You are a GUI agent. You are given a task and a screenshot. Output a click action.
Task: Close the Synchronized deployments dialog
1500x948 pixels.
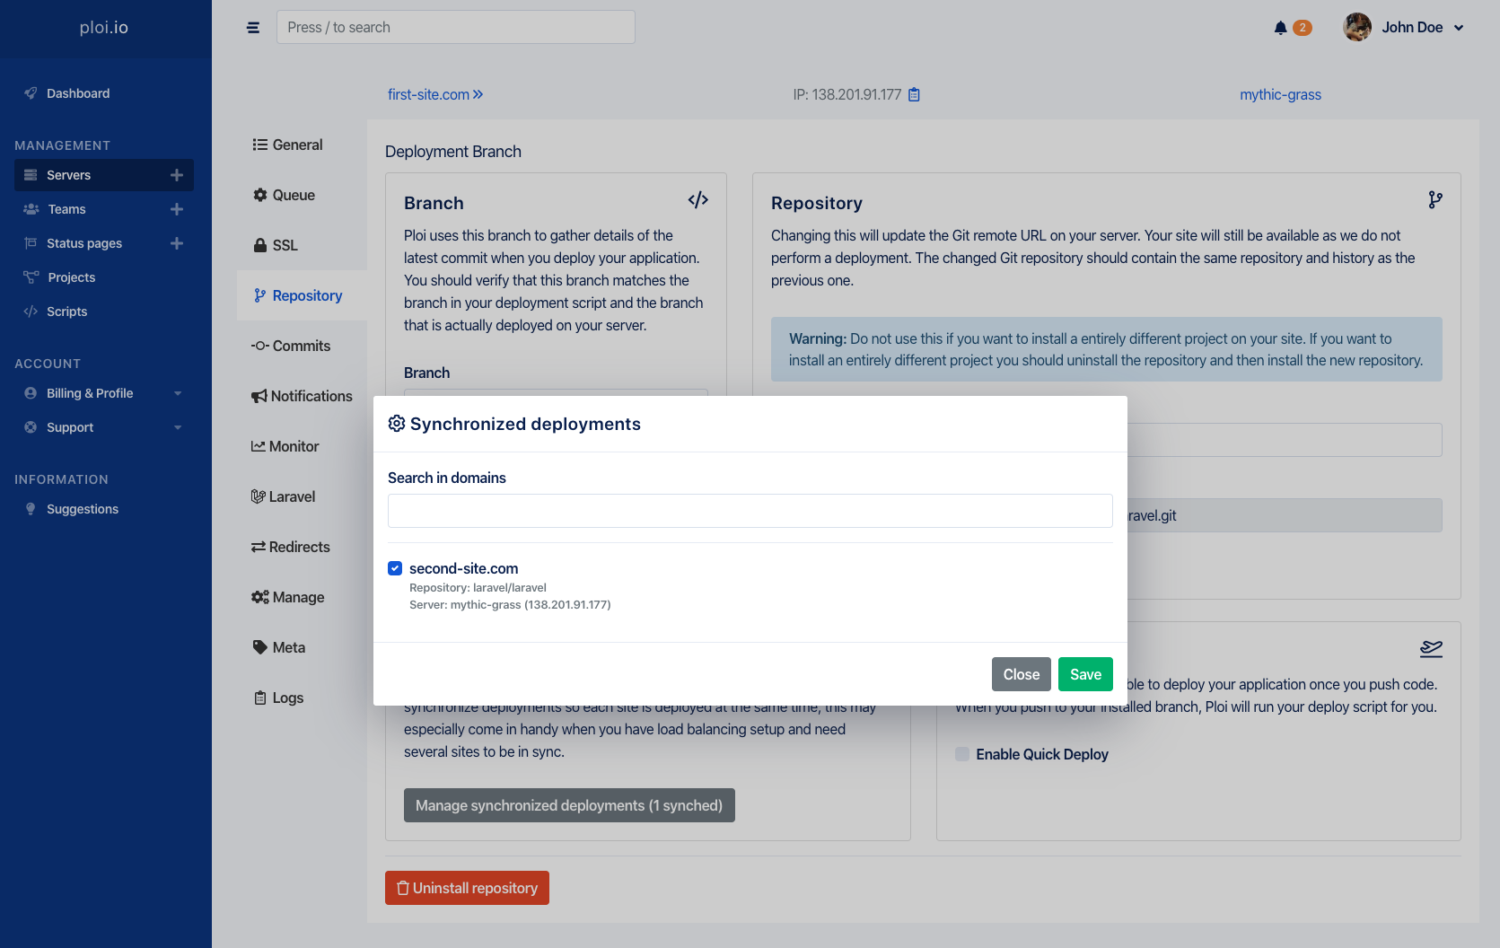[x=1022, y=674]
